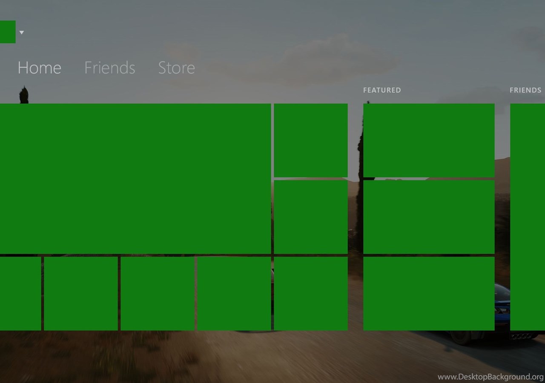Open the tall tile under FRIENDS heading
Image resolution: width=545 pixels, height=383 pixels.
[x=528, y=217]
